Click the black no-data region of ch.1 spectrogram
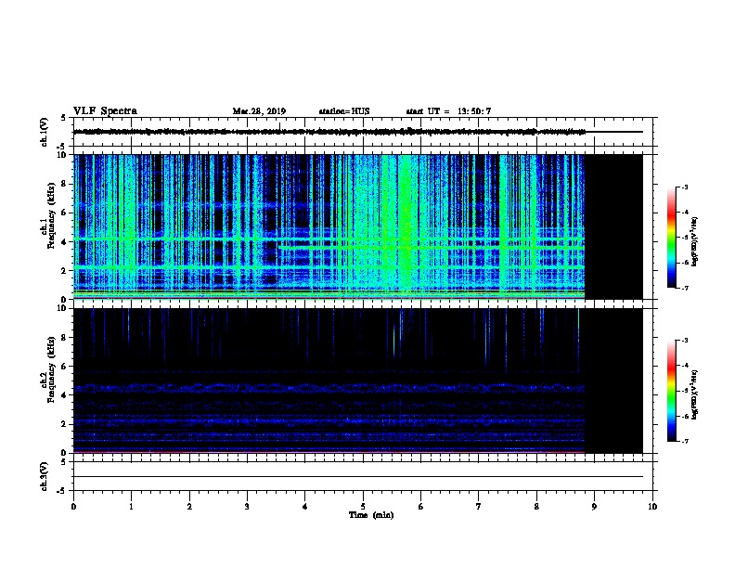The width and height of the screenshot is (735, 568). 613,226
